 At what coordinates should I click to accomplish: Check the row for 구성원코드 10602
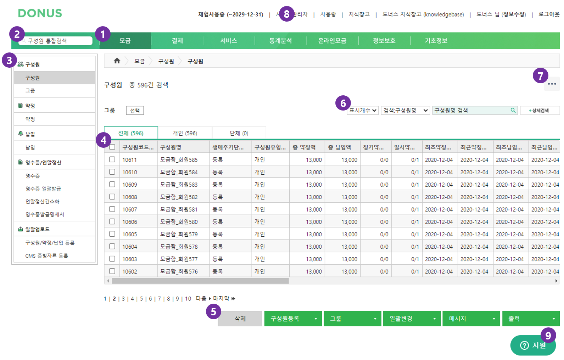[112, 271]
